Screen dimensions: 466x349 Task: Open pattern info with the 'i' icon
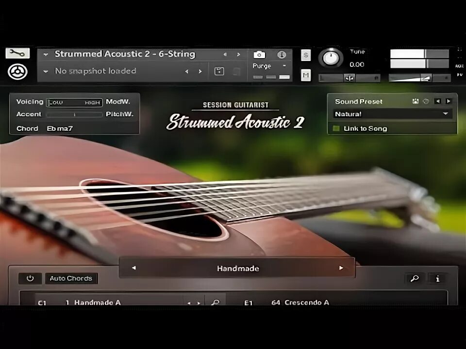[x=437, y=278]
